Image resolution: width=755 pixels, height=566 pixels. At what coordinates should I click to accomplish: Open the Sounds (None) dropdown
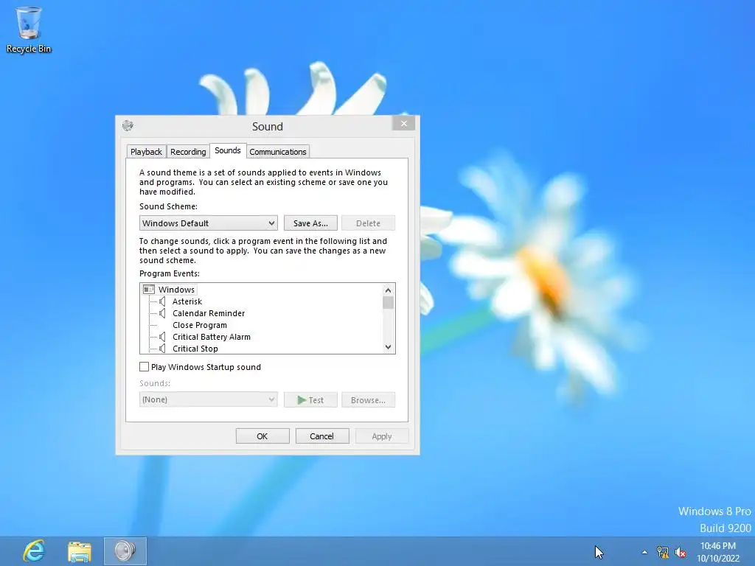click(x=209, y=399)
